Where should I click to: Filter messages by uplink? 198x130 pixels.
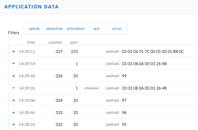pyautogui.click(x=34, y=28)
